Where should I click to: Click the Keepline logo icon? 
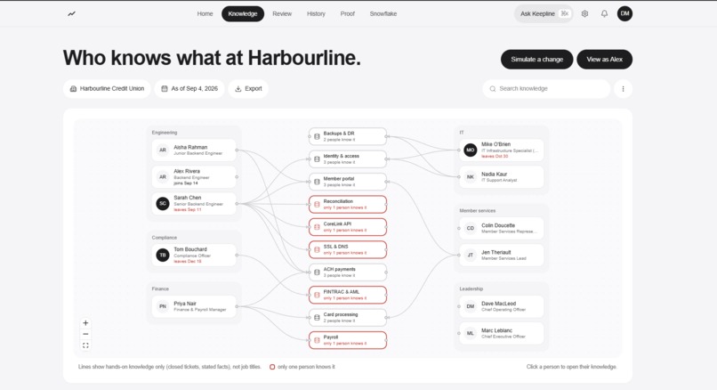click(x=71, y=13)
